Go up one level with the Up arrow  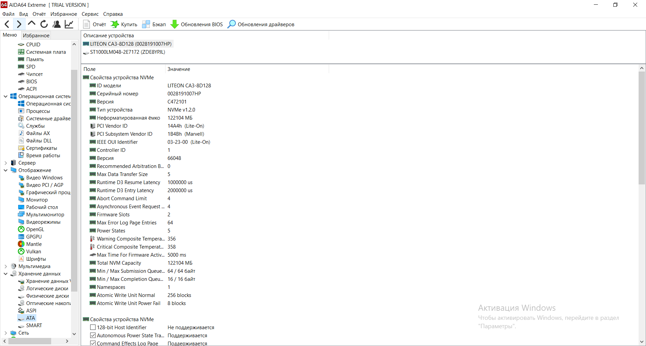click(x=32, y=24)
